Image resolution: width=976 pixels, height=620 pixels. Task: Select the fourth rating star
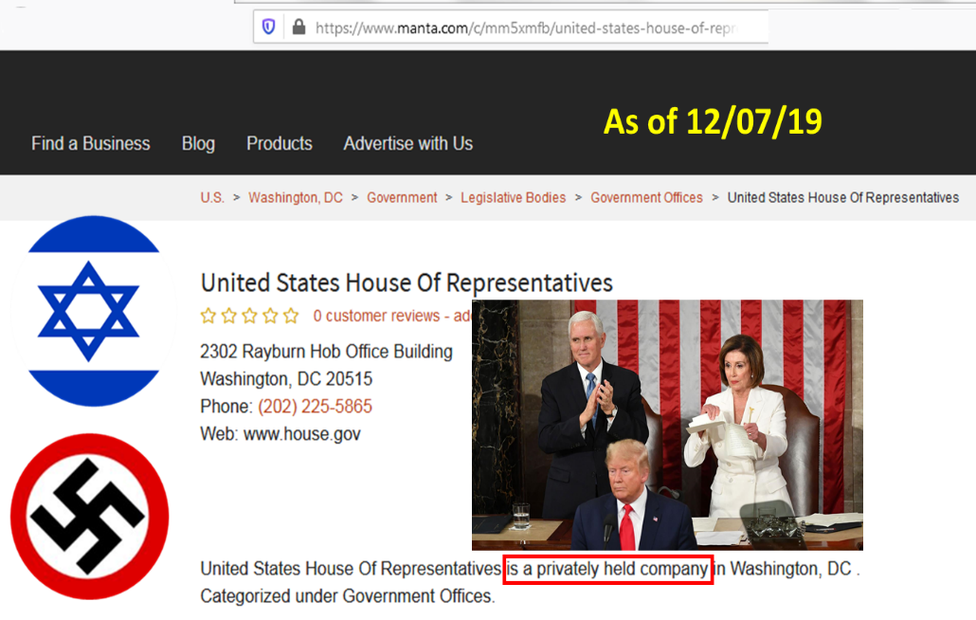click(270, 316)
